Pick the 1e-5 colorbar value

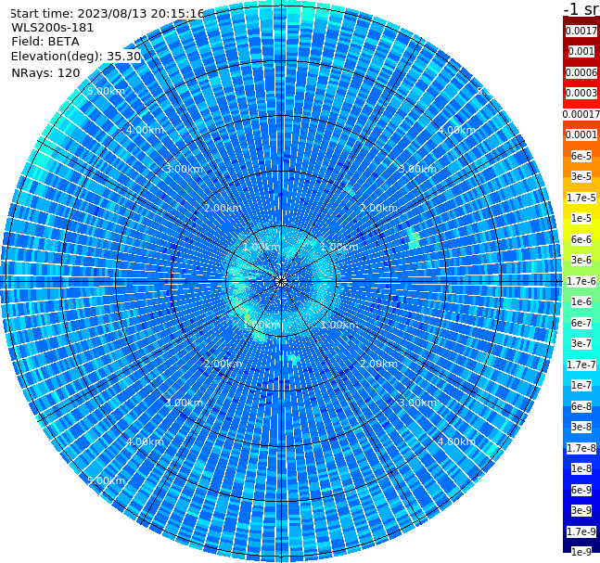(581, 218)
